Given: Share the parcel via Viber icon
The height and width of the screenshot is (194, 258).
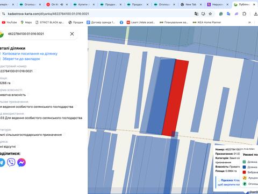Looking at the screenshot, I should 11,162.
